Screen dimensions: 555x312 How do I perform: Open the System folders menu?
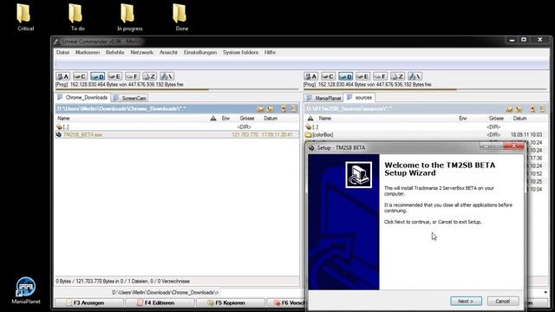click(x=241, y=52)
